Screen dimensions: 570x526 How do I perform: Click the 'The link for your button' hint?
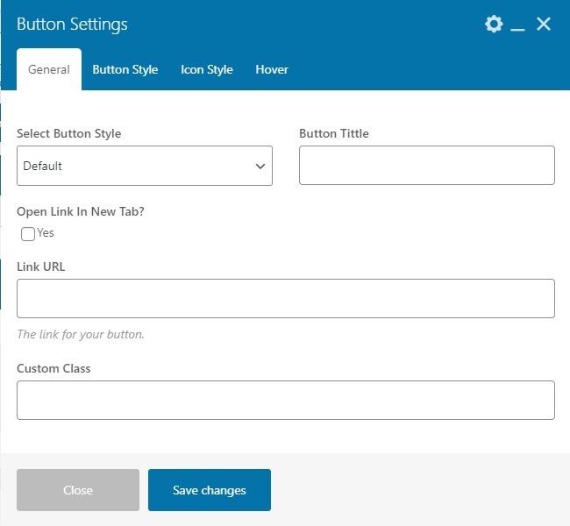coord(81,334)
